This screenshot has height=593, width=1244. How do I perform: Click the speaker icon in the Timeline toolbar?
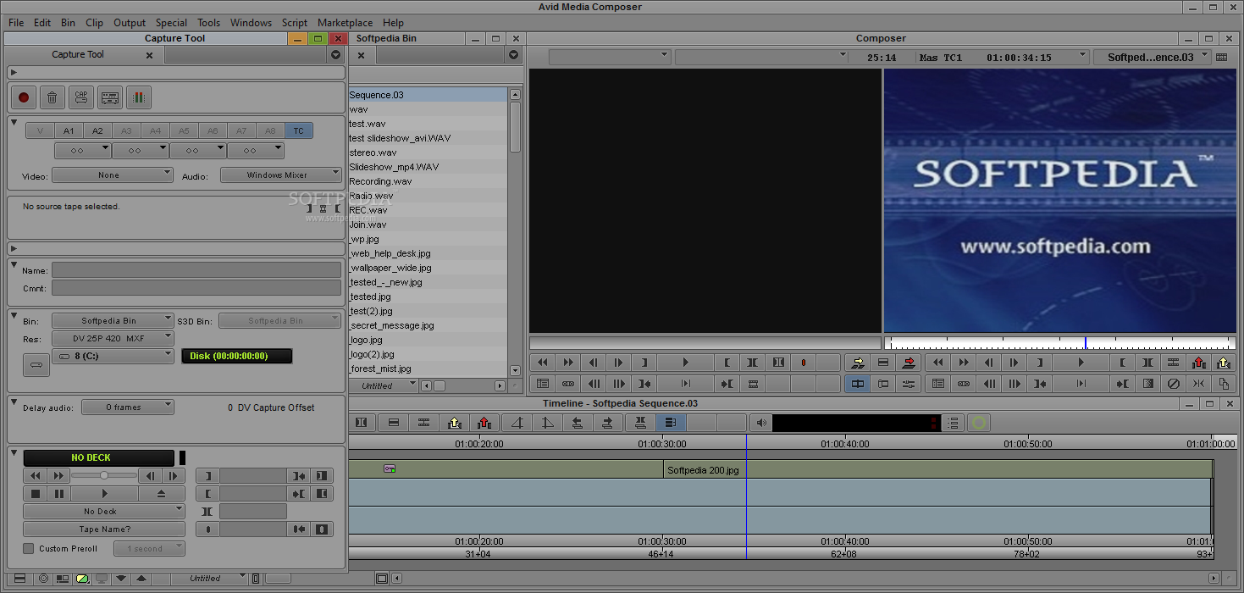[x=761, y=422]
